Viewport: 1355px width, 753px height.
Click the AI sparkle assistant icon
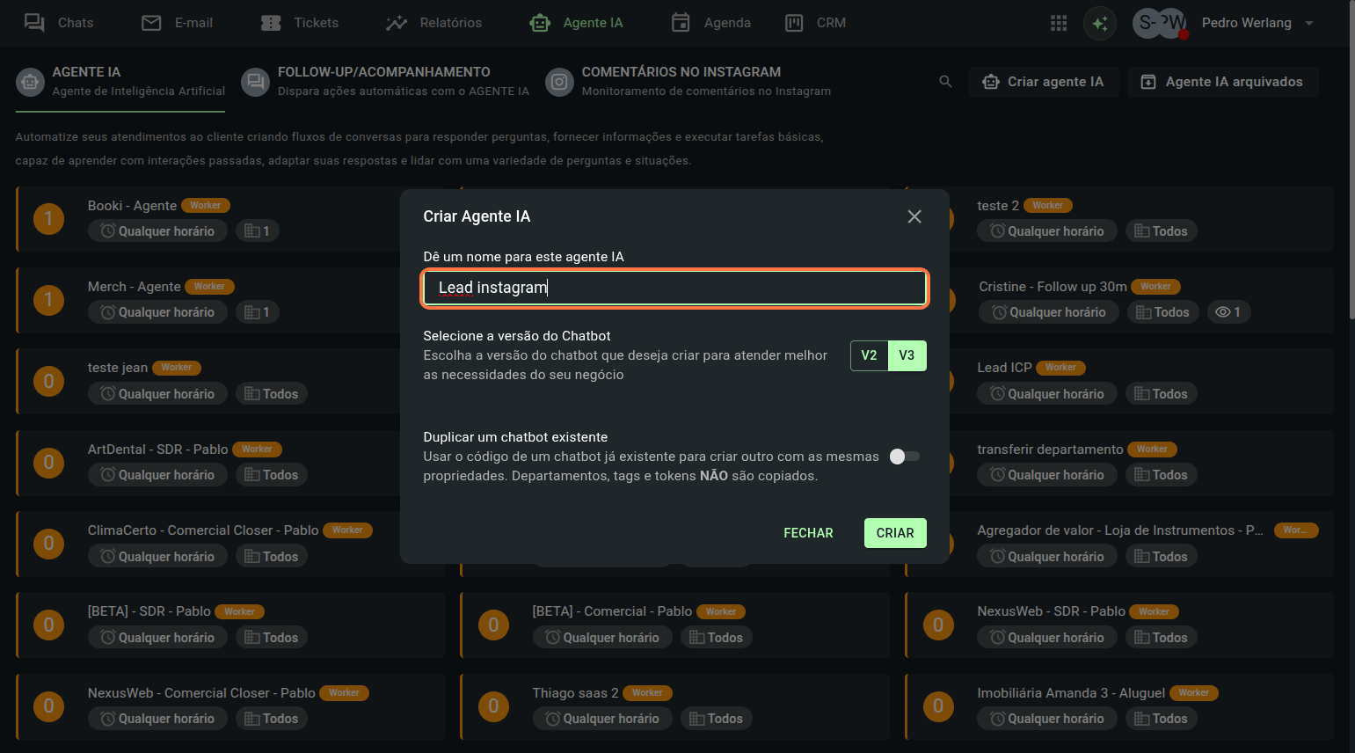pos(1100,23)
